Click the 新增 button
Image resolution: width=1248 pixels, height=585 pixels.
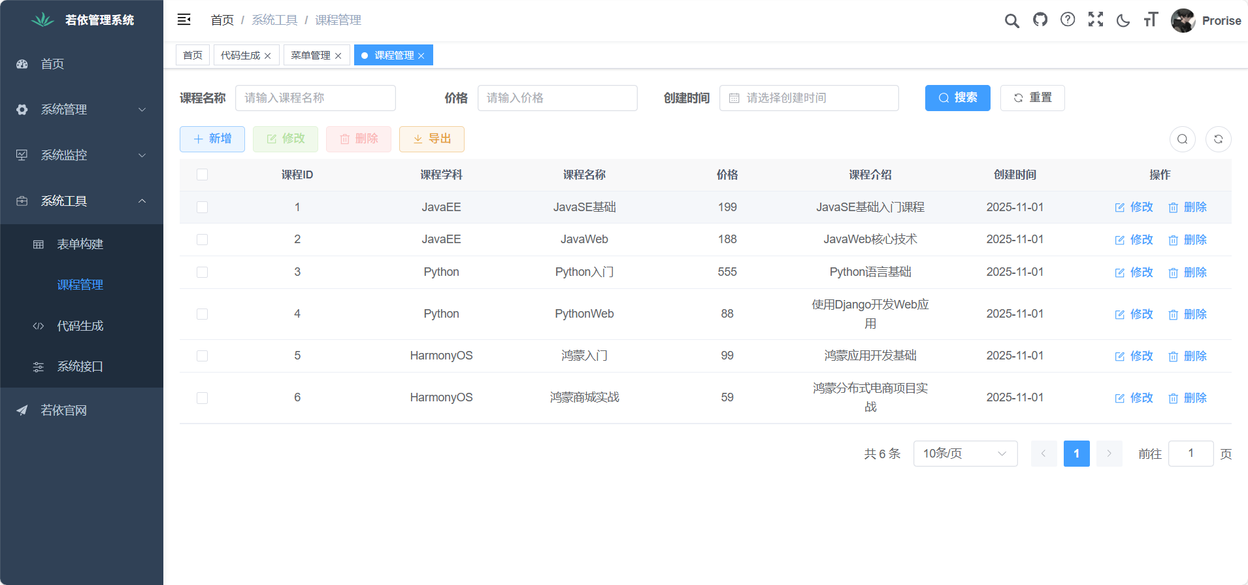(212, 139)
